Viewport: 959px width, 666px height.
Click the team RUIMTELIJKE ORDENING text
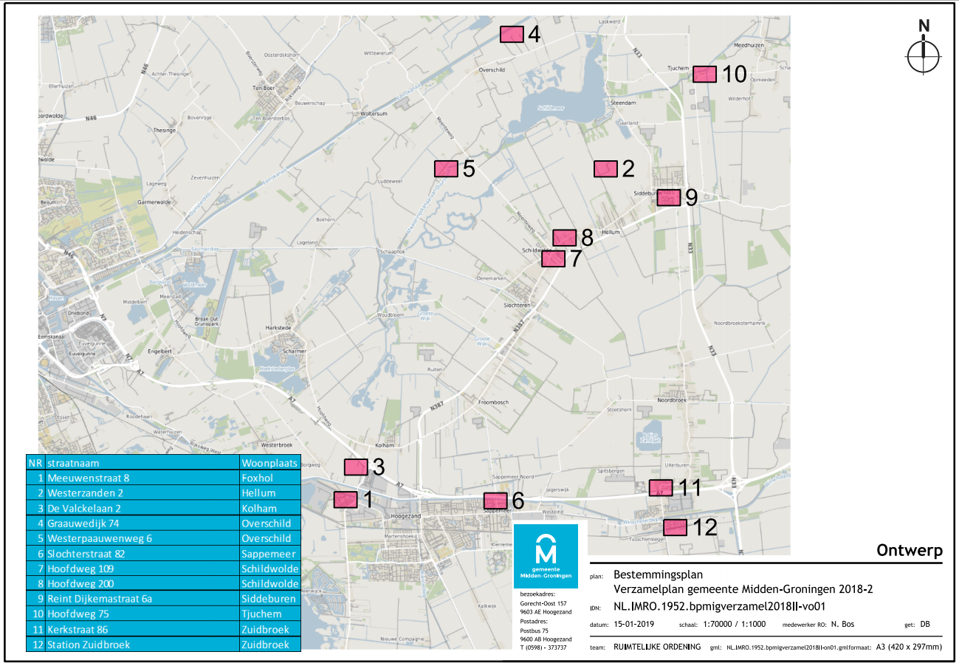657,647
